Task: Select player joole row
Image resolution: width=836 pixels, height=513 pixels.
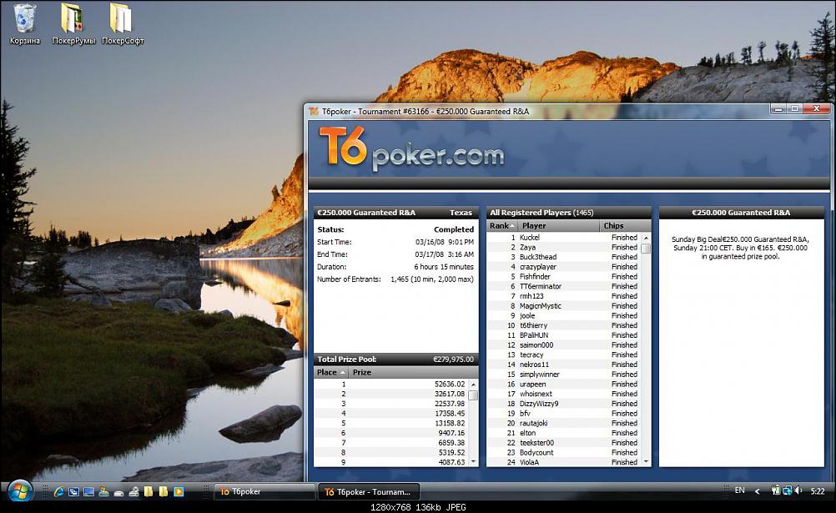Action: [x=564, y=315]
